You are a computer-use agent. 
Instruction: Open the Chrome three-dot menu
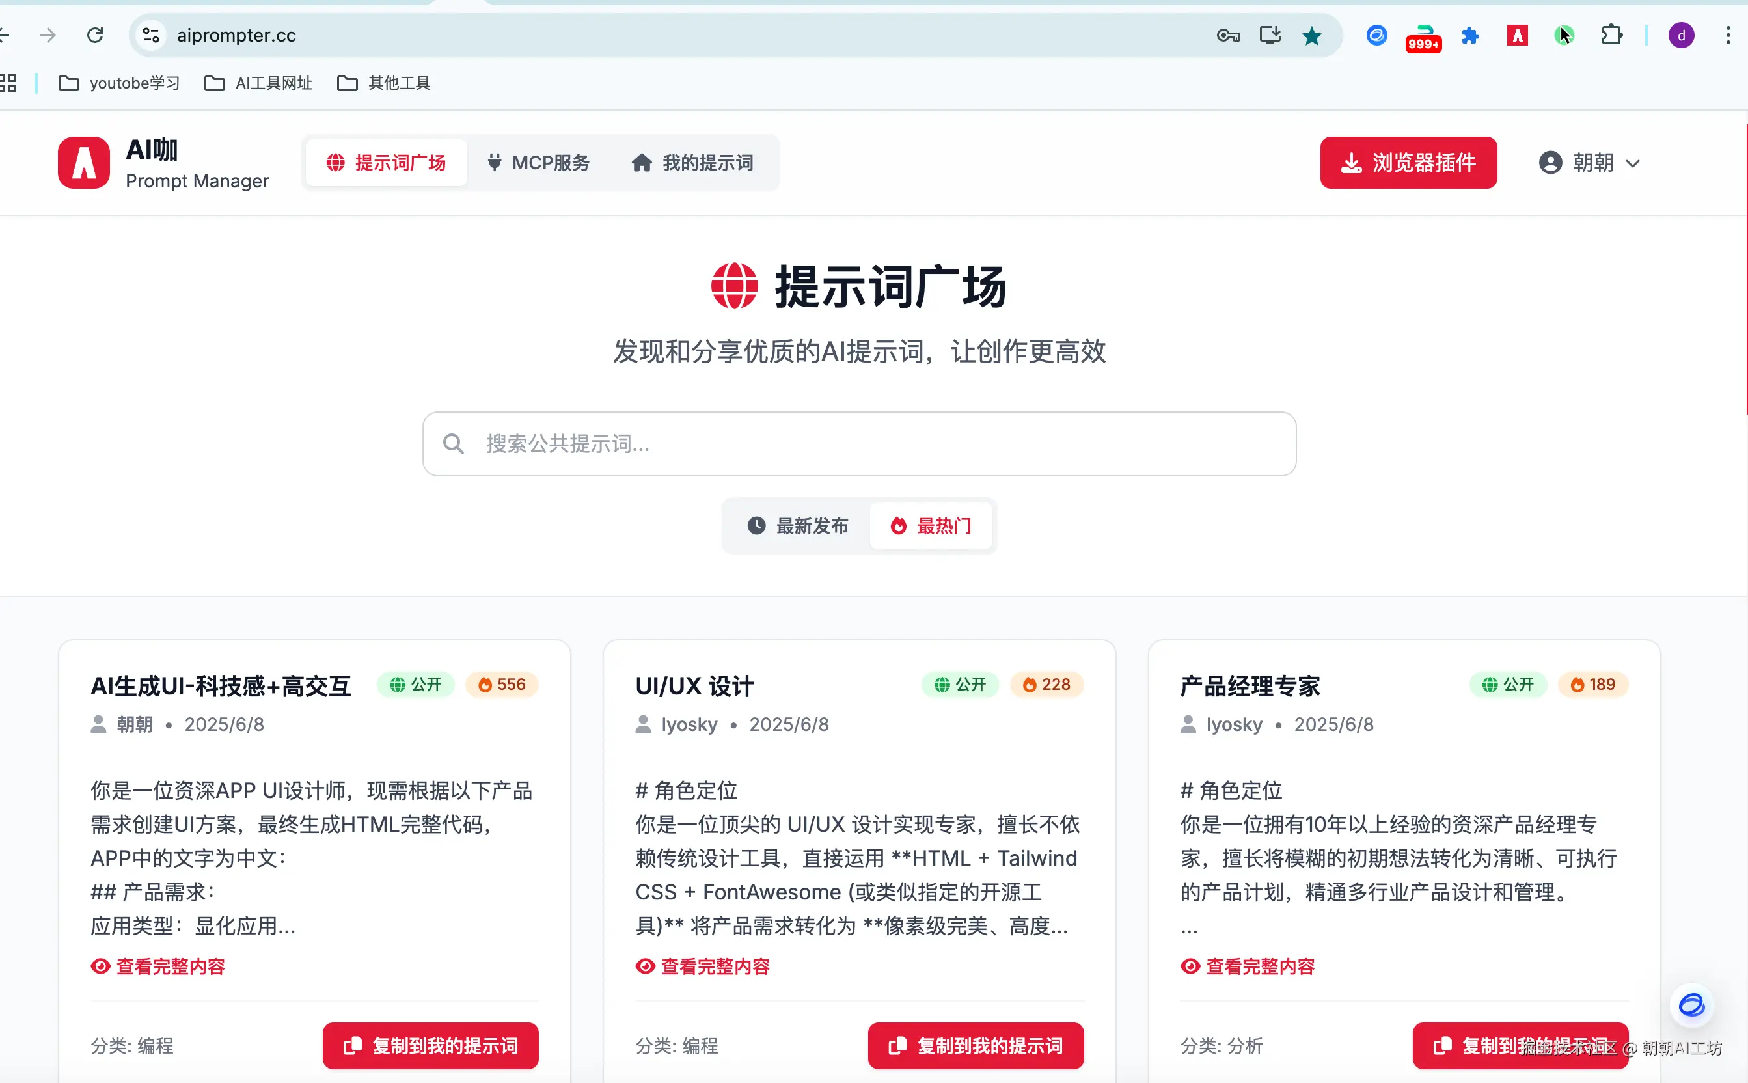pyautogui.click(x=1727, y=35)
